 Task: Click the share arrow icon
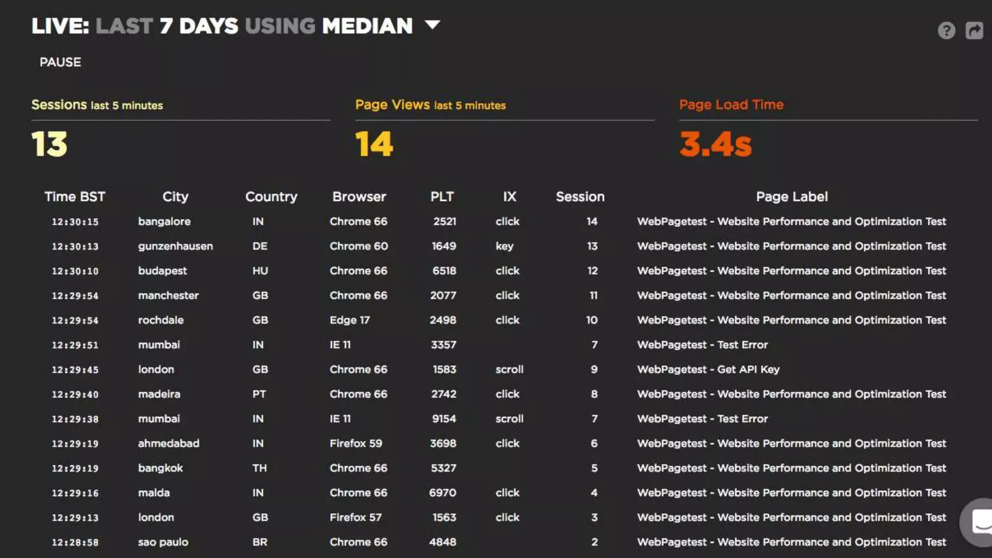coord(974,31)
